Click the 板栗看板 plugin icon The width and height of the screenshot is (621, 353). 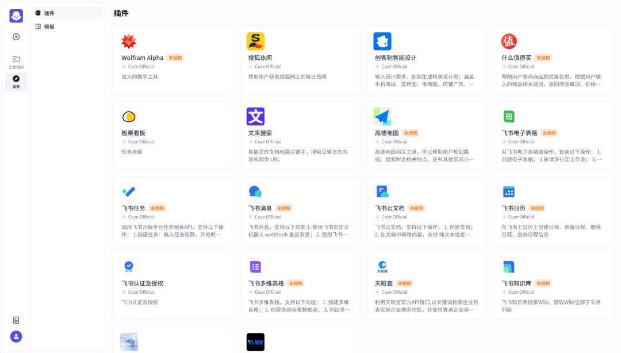click(x=129, y=117)
